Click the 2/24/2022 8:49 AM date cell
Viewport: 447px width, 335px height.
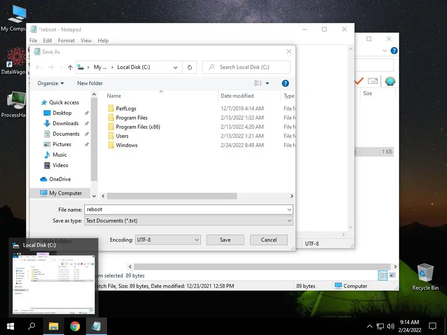tap(242, 145)
